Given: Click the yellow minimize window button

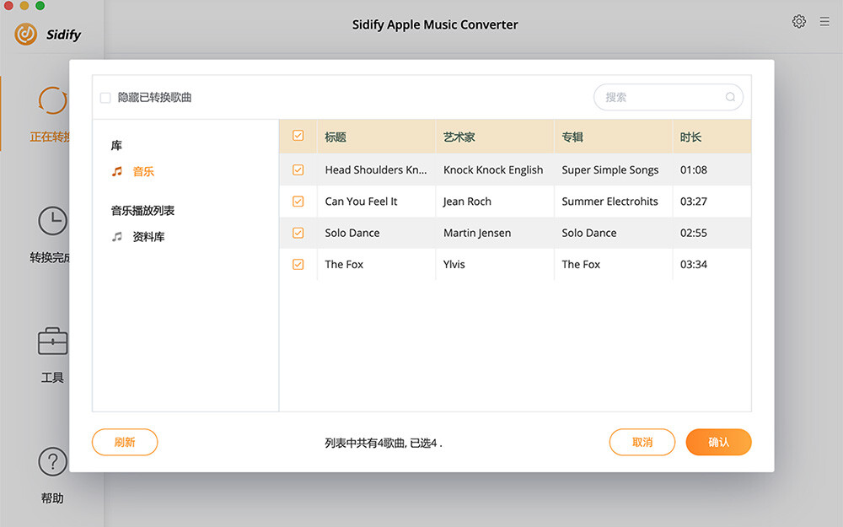Looking at the screenshot, I should (24, 5).
